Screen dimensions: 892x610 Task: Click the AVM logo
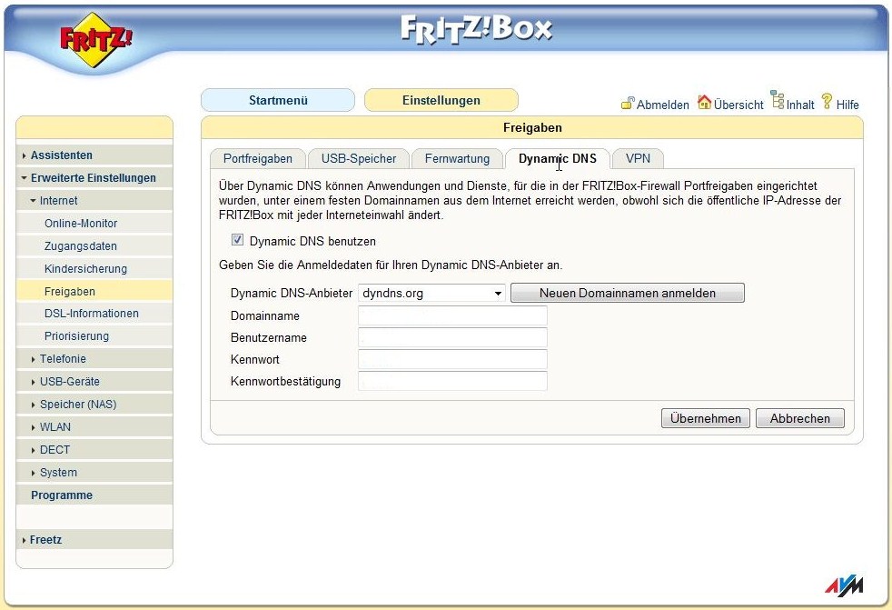click(844, 586)
